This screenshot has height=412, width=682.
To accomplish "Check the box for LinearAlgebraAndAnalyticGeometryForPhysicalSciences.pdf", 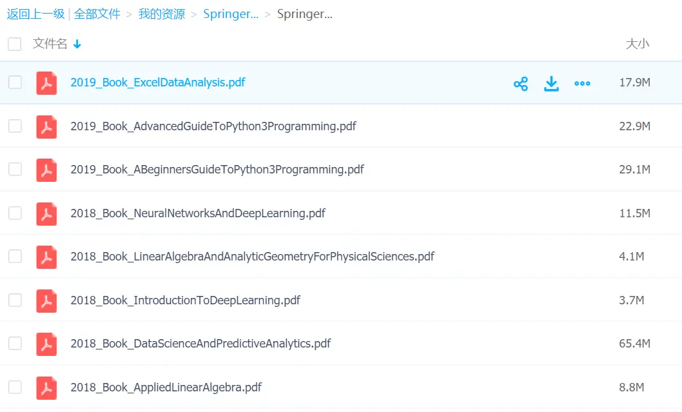I will tap(15, 256).
